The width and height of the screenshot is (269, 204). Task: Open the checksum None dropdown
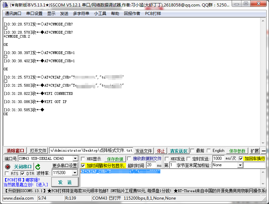[240, 165]
